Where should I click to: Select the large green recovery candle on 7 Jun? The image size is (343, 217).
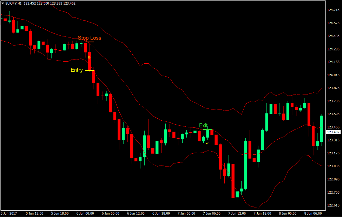pos(246,164)
